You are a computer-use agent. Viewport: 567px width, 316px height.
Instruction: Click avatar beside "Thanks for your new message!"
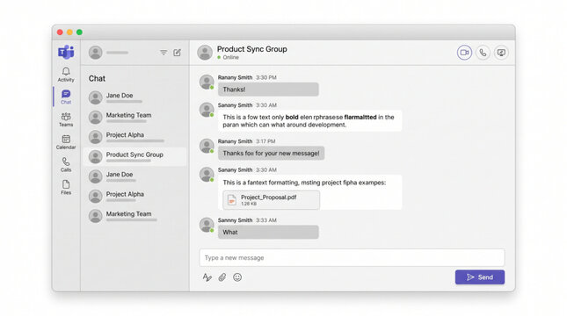click(207, 146)
